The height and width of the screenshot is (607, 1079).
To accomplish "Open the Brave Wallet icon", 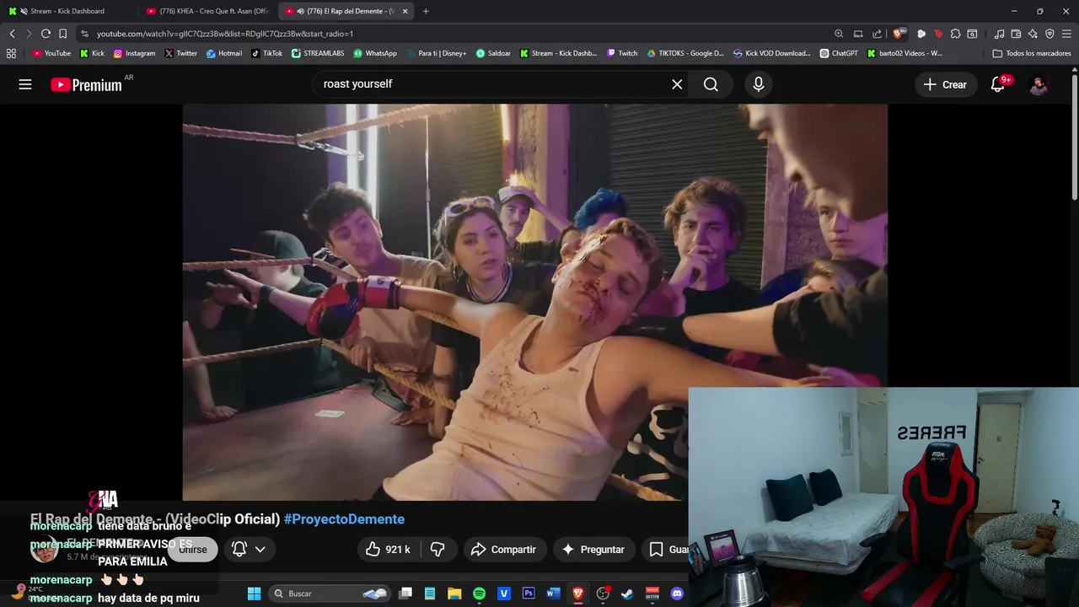I will pos(1016,34).
